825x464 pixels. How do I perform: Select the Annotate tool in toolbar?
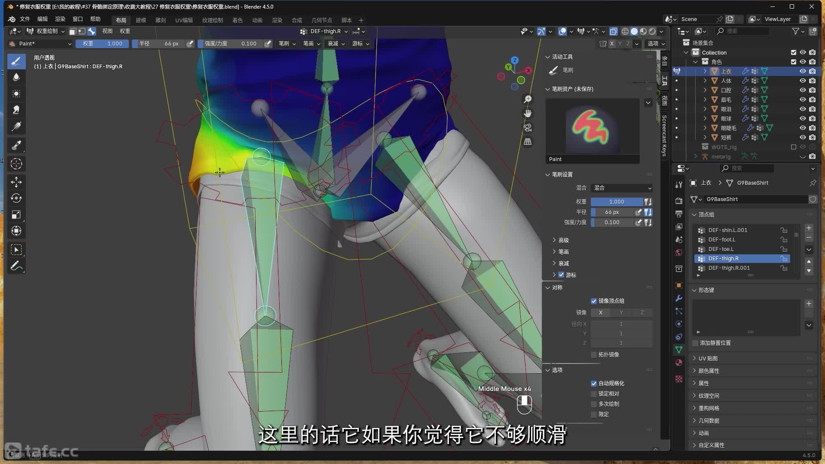point(16,266)
